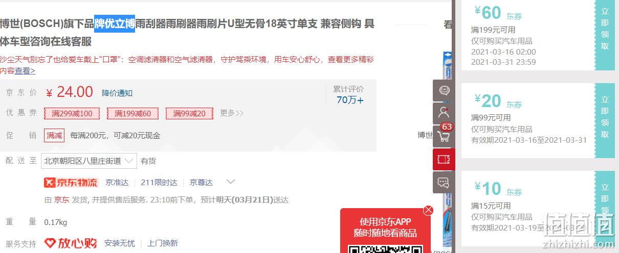Image resolution: width=619 pixels, height=253 pixels.
Task: Expand the logistics services chevron after 京尊达
Action: [x=231, y=182]
